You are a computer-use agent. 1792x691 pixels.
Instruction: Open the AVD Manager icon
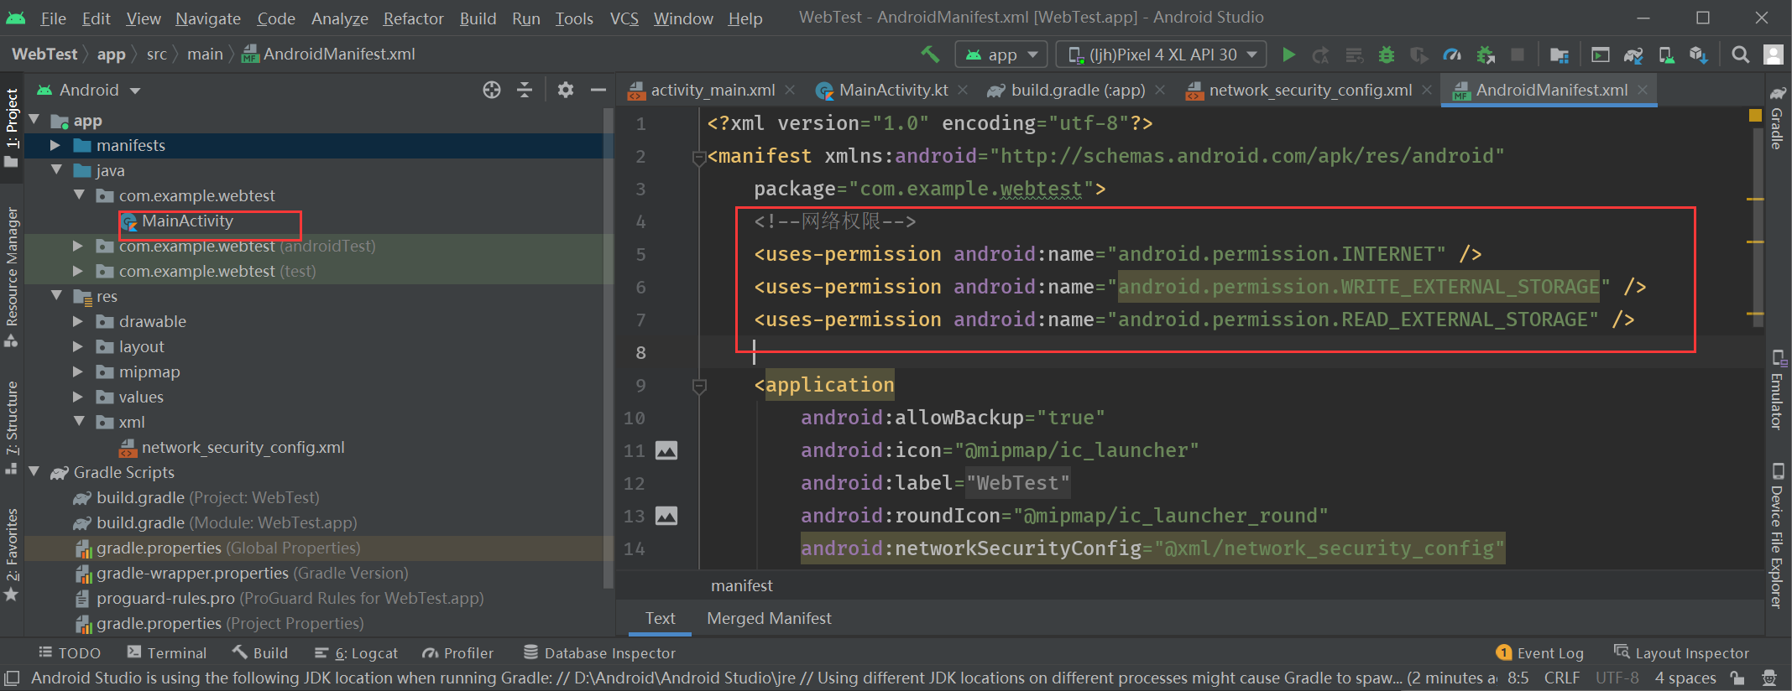point(1666,55)
